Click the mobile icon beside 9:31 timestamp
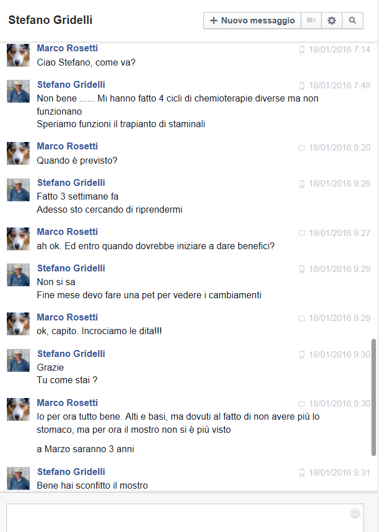The image size is (380, 532). pyautogui.click(x=302, y=473)
